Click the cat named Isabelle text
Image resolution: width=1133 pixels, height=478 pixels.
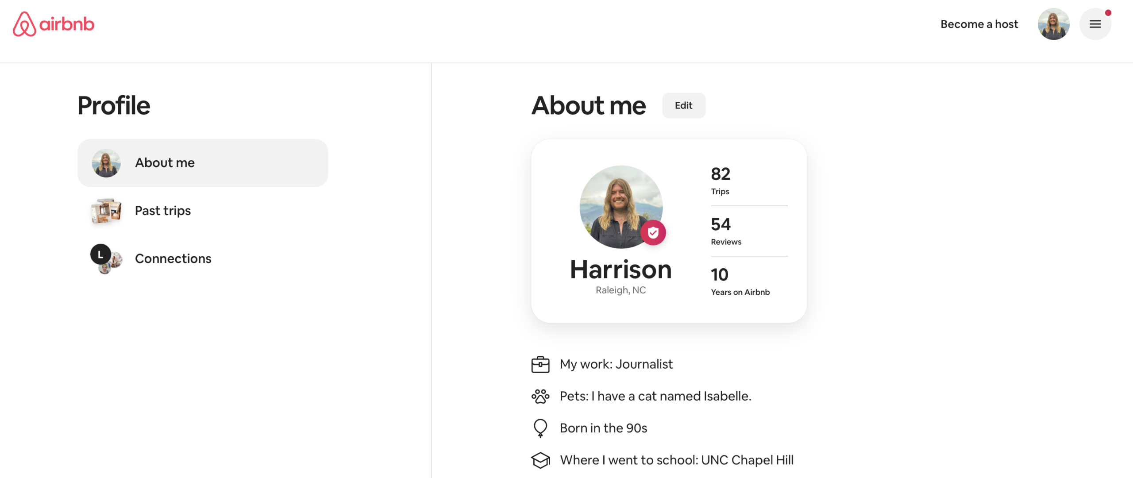(x=655, y=396)
